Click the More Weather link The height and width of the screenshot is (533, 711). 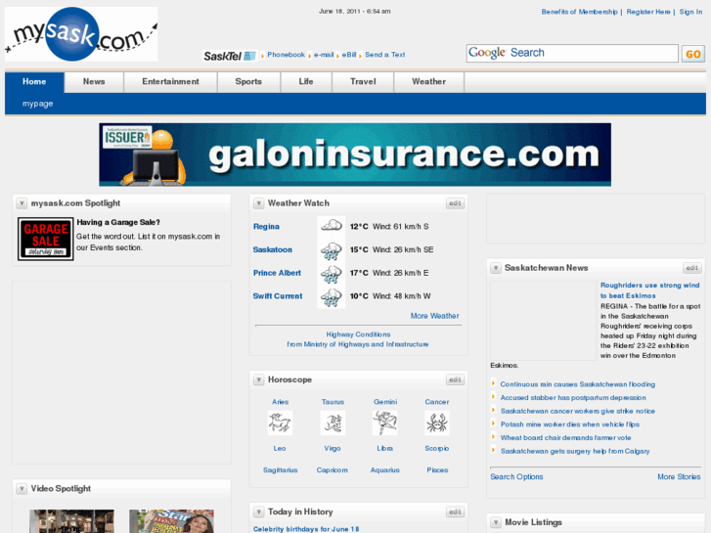[x=435, y=316]
